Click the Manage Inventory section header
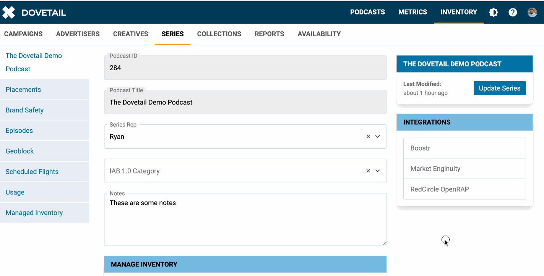 pos(245,264)
